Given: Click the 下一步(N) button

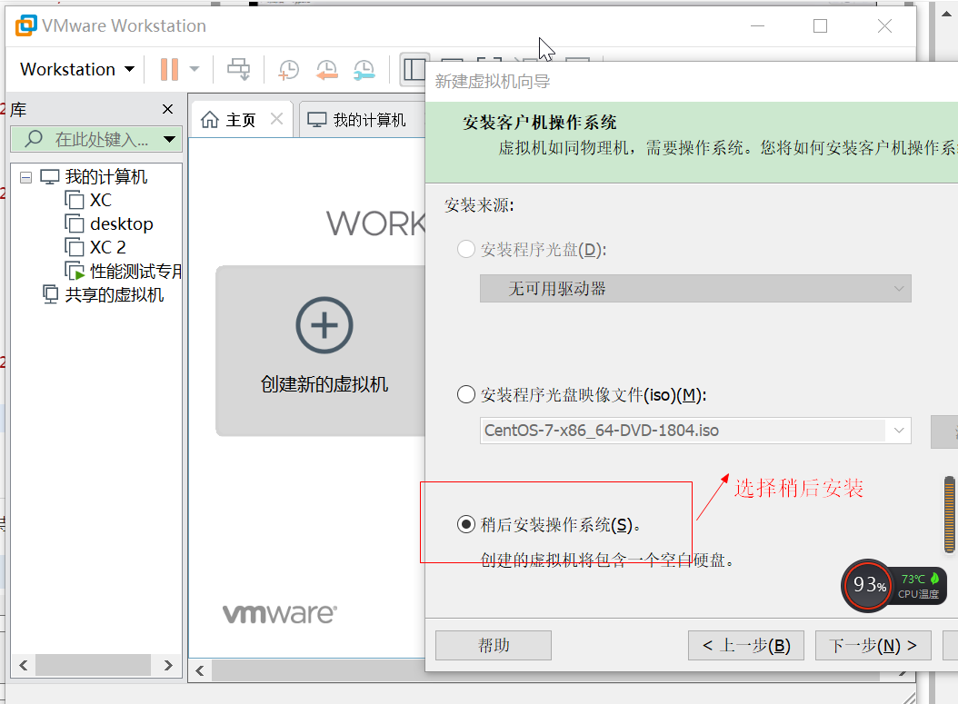Looking at the screenshot, I should pyautogui.click(x=873, y=645).
